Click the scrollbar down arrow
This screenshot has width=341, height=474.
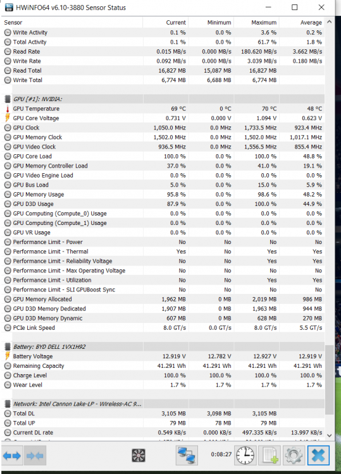[330, 435]
